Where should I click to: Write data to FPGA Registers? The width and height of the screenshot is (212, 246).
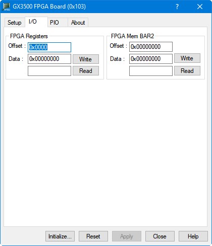86,59
